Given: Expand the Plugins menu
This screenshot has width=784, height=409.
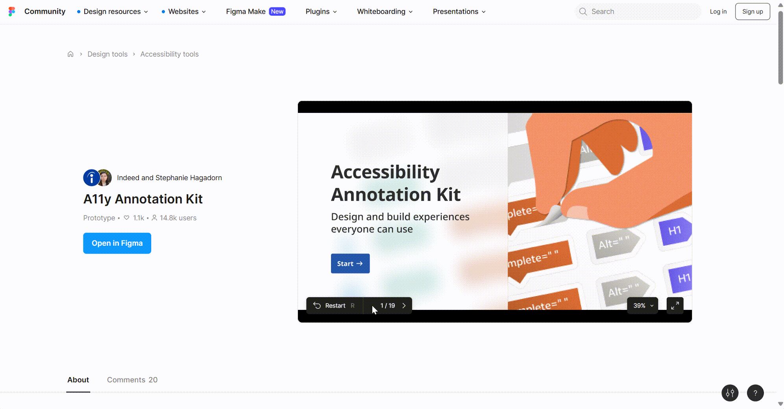Looking at the screenshot, I should [321, 11].
